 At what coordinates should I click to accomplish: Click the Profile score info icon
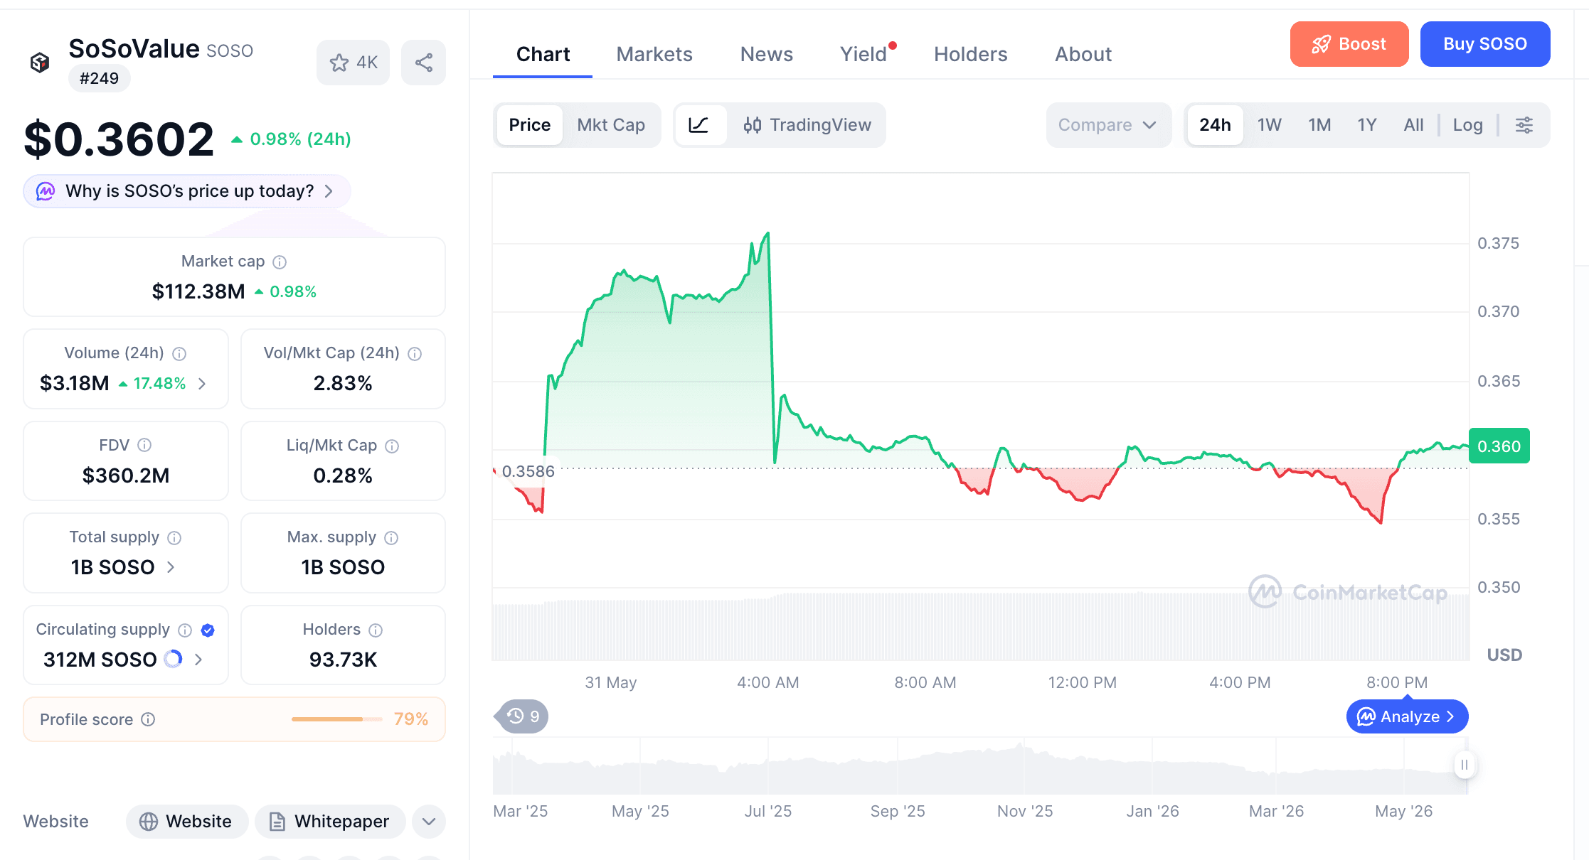(148, 719)
